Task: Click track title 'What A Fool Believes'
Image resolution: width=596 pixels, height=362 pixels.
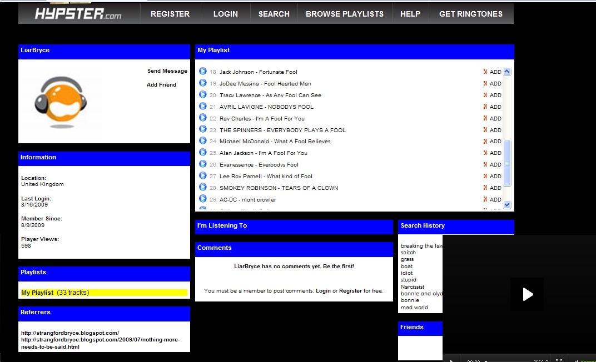Action: 302,141
